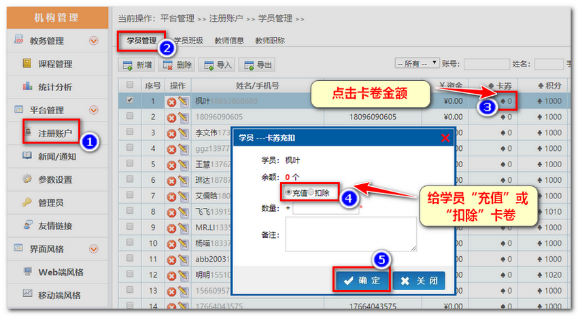Click the 参数设置 gear icon
This screenshot has height=316, width=578.
pyautogui.click(x=27, y=179)
